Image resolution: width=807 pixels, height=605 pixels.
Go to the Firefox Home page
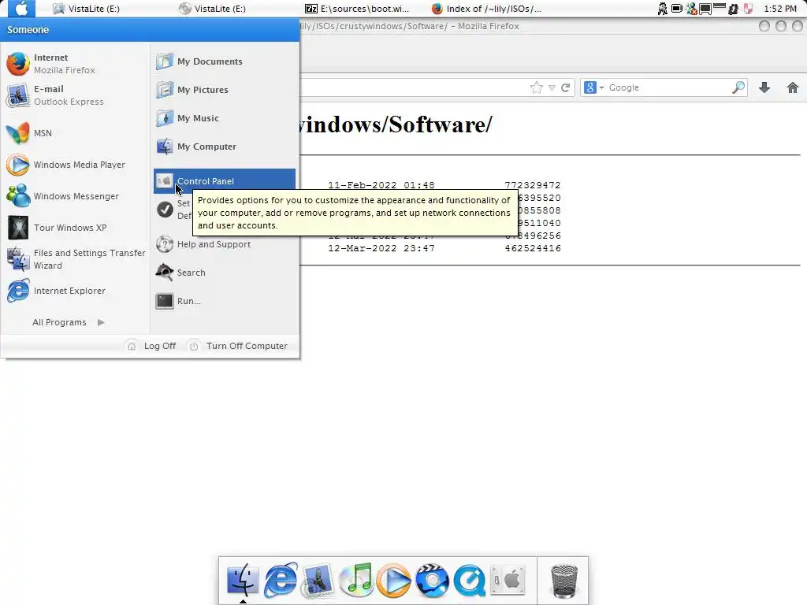793,87
